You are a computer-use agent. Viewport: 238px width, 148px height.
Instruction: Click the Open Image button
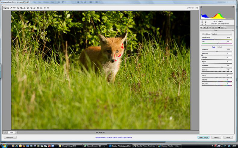(203, 137)
